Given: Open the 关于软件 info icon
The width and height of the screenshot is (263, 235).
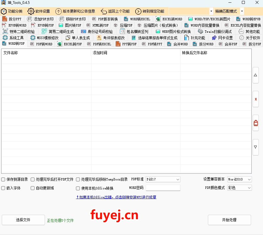Looking at the screenshot, I should pos(242,38).
